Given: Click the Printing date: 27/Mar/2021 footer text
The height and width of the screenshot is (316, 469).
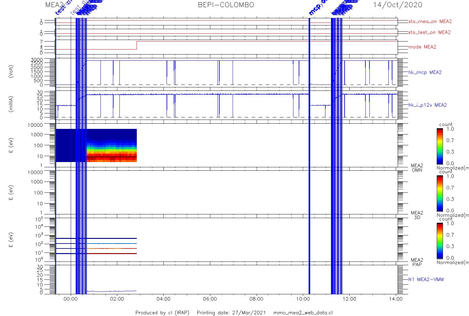Looking at the screenshot, I should (x=231, y=313).
